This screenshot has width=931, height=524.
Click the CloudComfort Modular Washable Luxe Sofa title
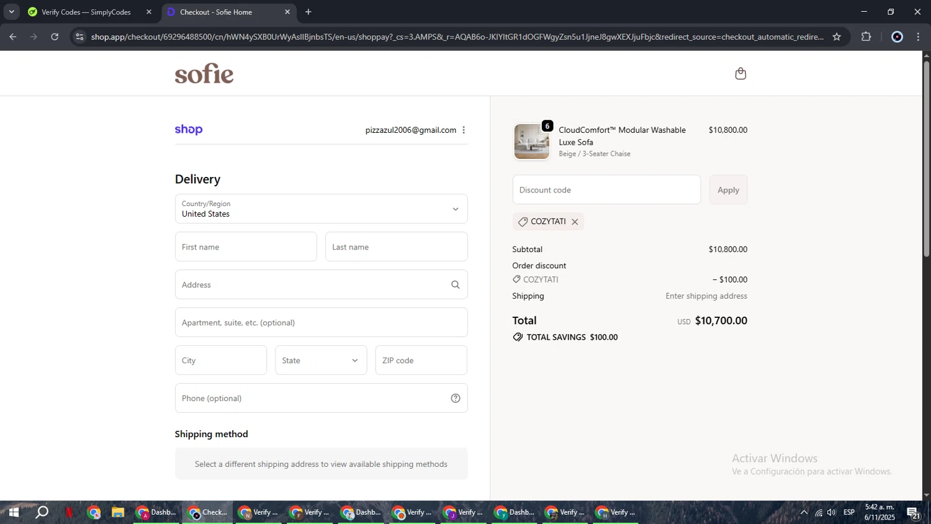622,136
